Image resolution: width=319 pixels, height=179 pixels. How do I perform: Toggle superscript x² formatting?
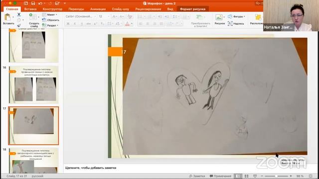coord(95,24)
